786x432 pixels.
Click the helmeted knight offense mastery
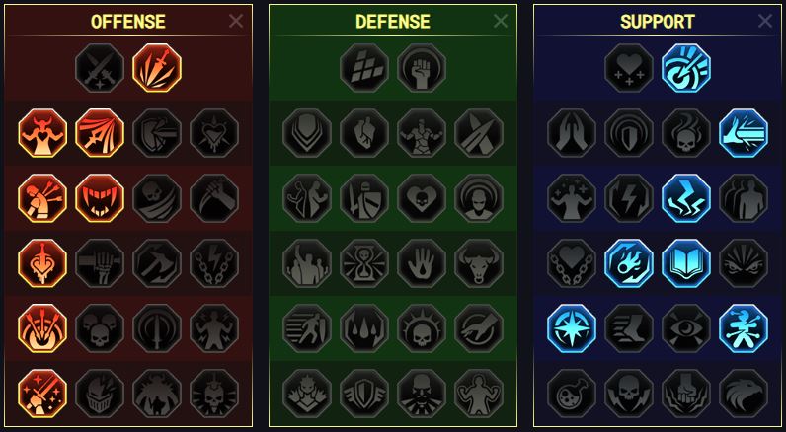coord(100,394)
